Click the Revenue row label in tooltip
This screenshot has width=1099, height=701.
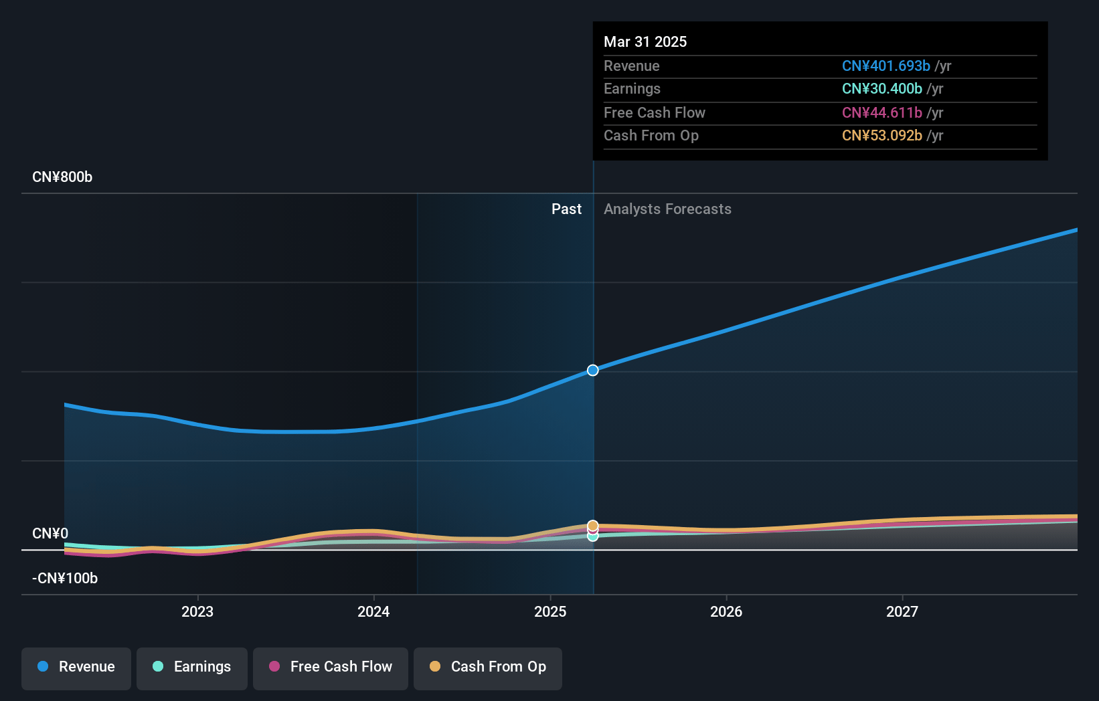pyautogui.click(x=632, y=66)
